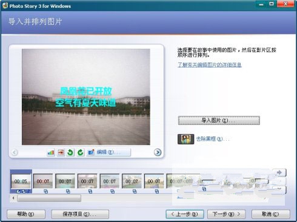Go to previous picture with left arrow
The image size is (297, 222).
[15, 152]
